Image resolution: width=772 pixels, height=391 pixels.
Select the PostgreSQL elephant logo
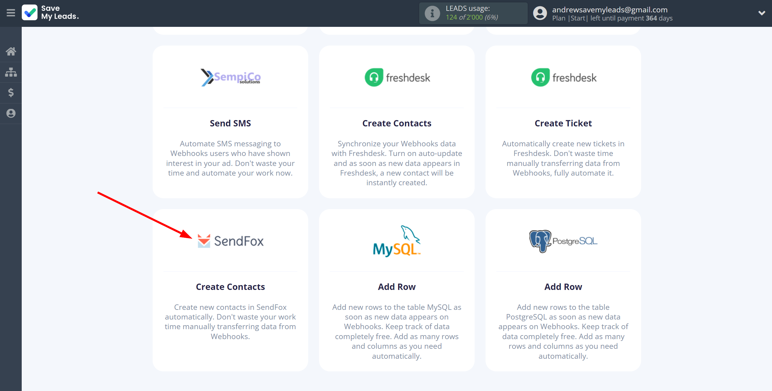(x=563, y=241)
